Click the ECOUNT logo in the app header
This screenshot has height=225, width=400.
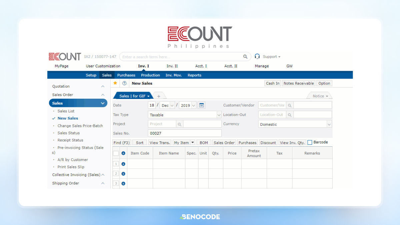pos(65,57)
